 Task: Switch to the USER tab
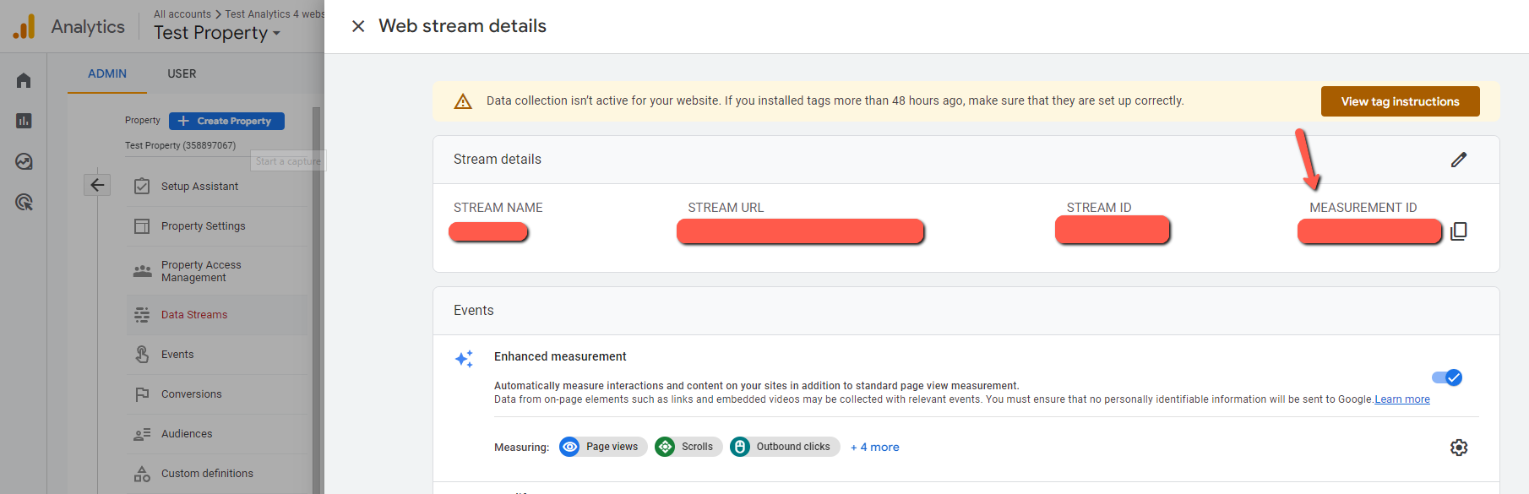[x=182, y=73]
